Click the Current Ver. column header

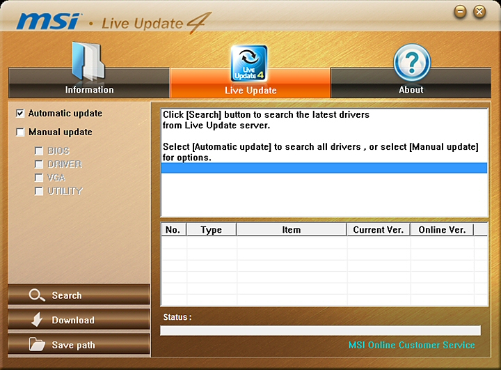tap(379, 230)
